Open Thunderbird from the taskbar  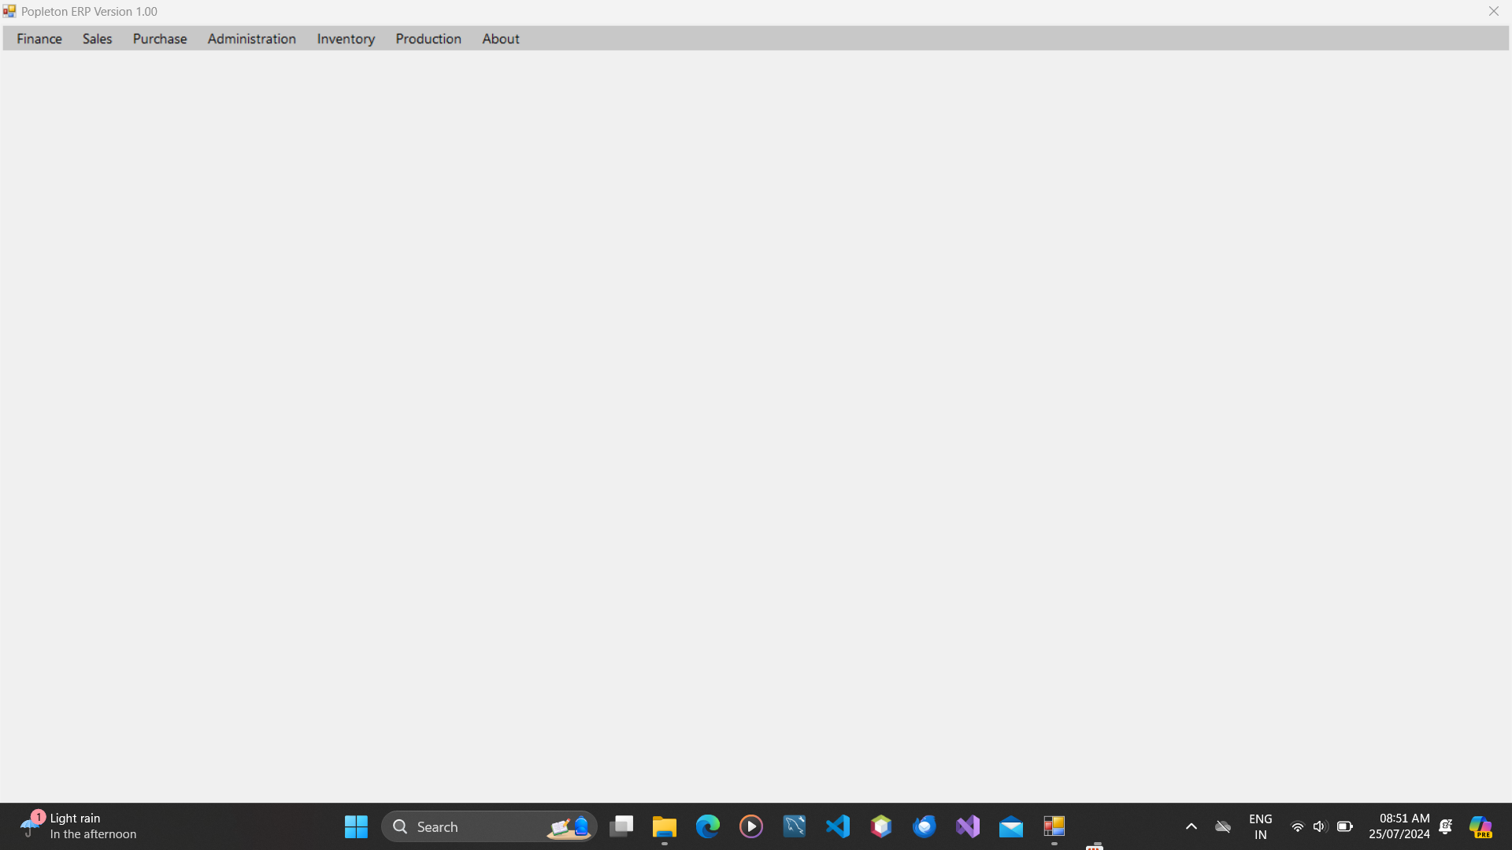tap(925, 826)
